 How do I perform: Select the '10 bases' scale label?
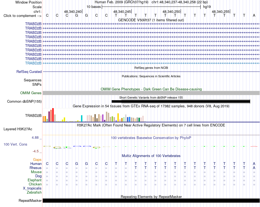[94, 7]
